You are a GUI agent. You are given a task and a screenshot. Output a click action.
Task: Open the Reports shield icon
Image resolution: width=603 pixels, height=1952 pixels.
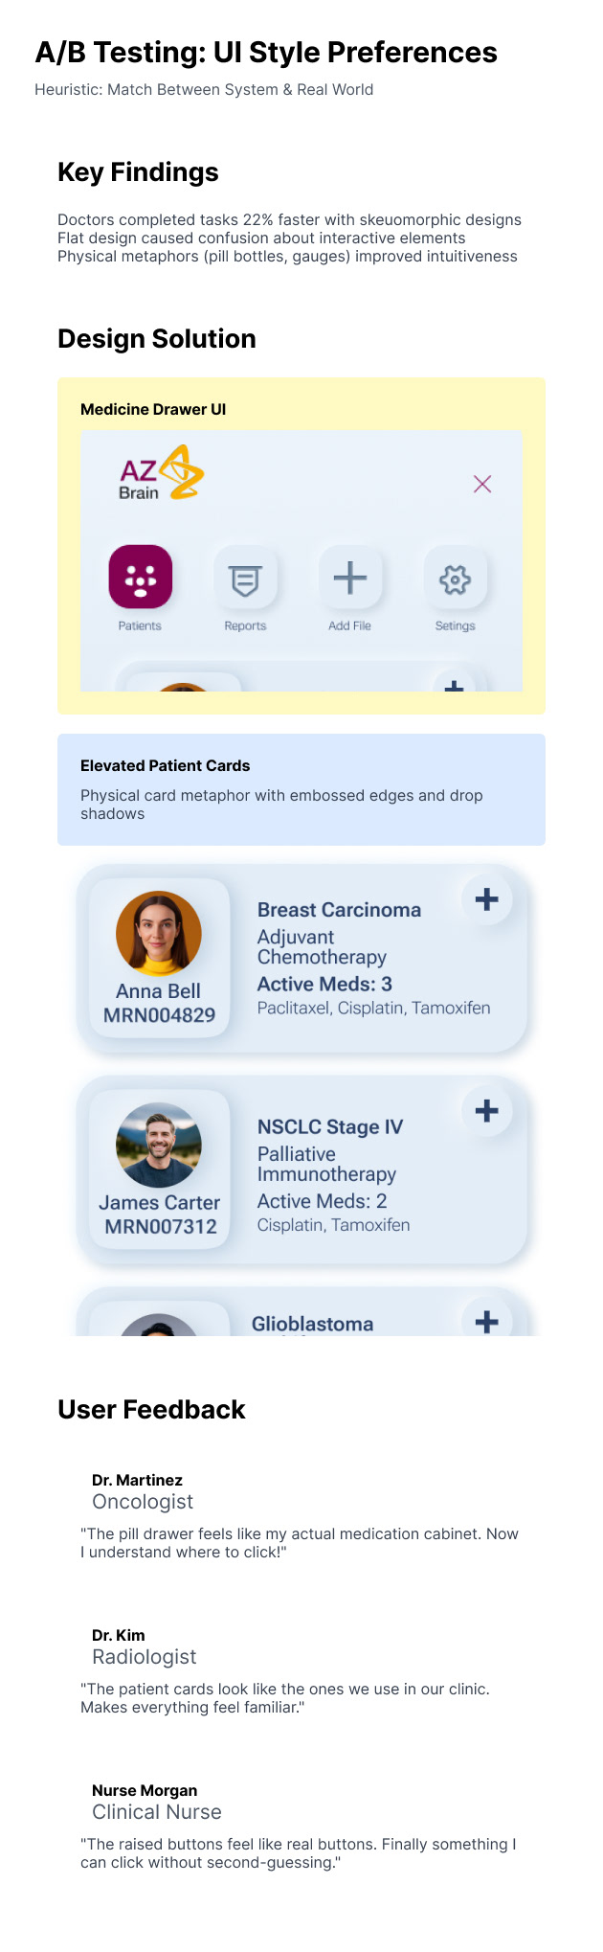pos(245,579)
